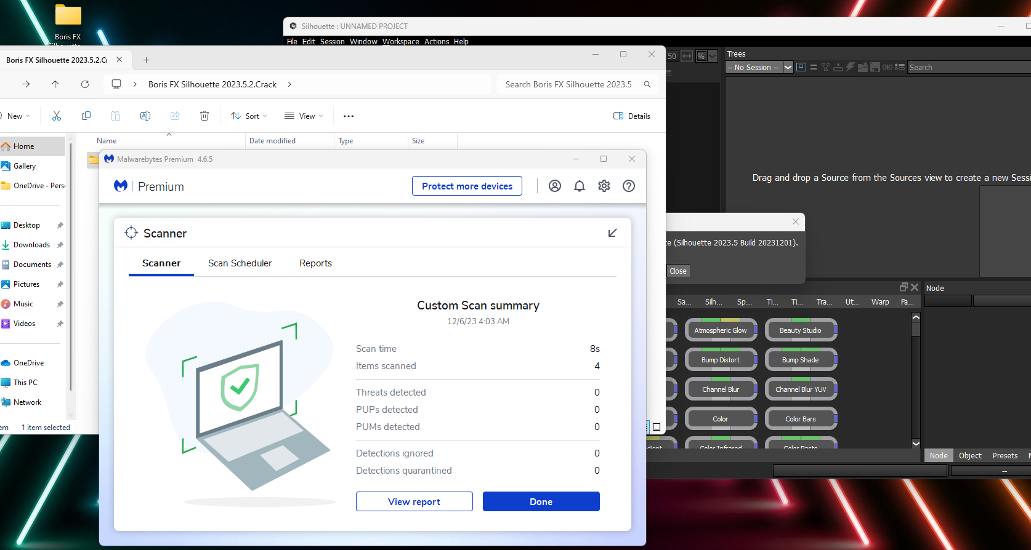Screen dimensions: 1031x550
Task: Click Close in the Silhouette about dialog
Action: tap(678, 271)
